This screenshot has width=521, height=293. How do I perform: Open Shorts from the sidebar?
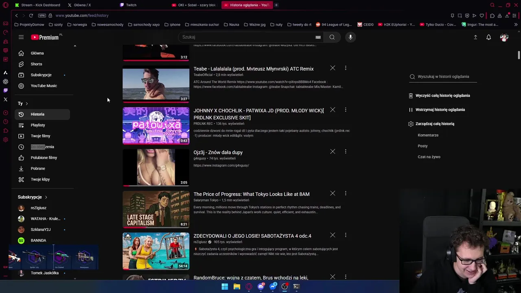coord(42,64)
